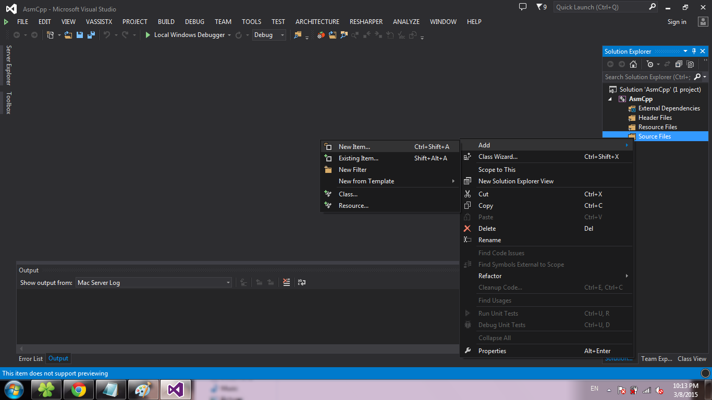712x400 pixels.
Task: Open the New from Template submenu
Action: click(390, 181)
